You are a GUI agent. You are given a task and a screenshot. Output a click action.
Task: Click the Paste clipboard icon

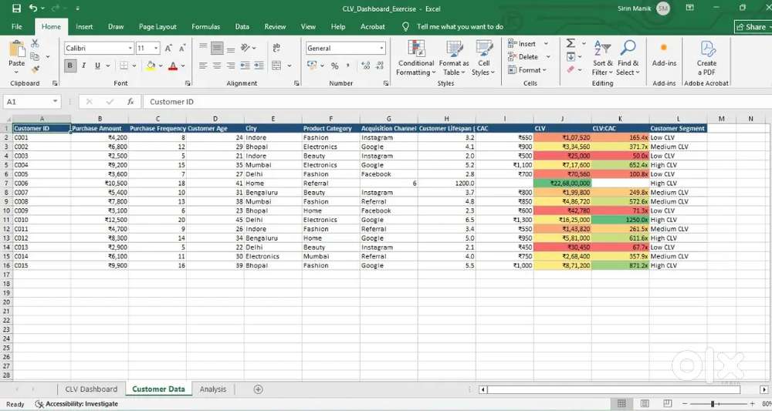[17, 49]
